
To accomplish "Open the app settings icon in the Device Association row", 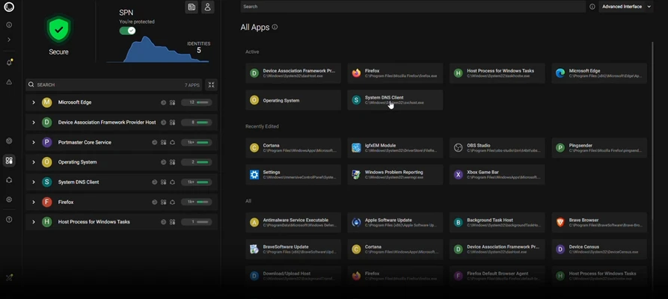I will (173, 123).
